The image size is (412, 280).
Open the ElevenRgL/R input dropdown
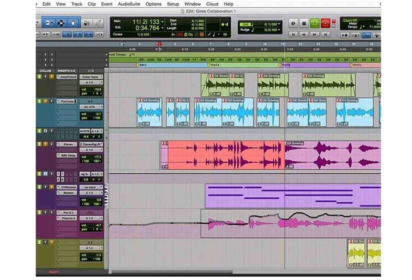[x=91, y=144]
